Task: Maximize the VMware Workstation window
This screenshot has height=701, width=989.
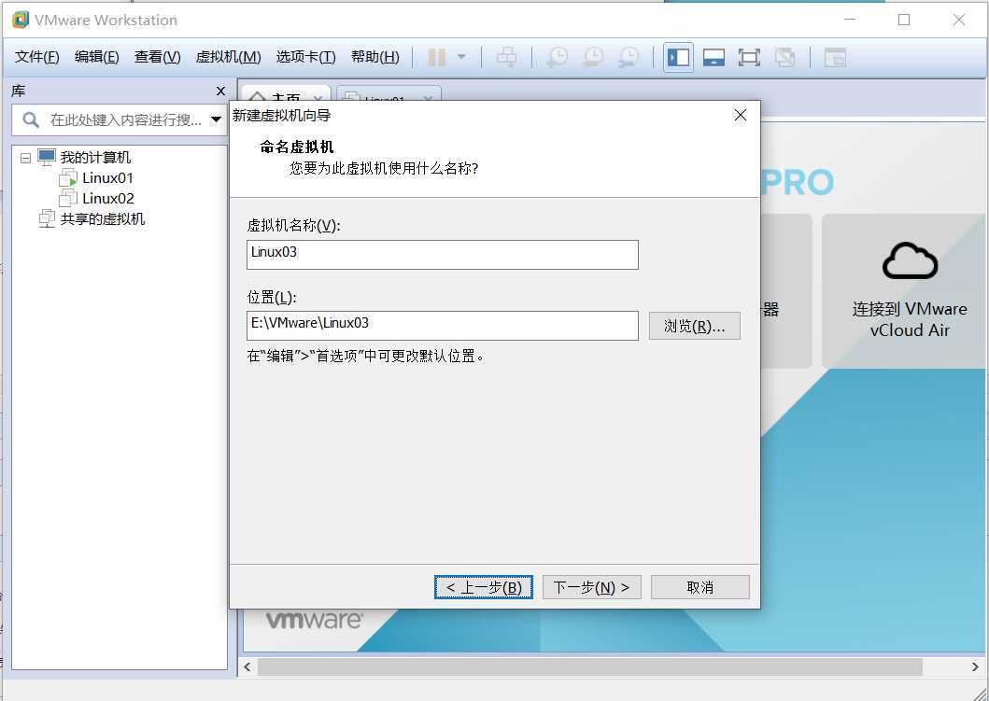Action: coord(904,20)
